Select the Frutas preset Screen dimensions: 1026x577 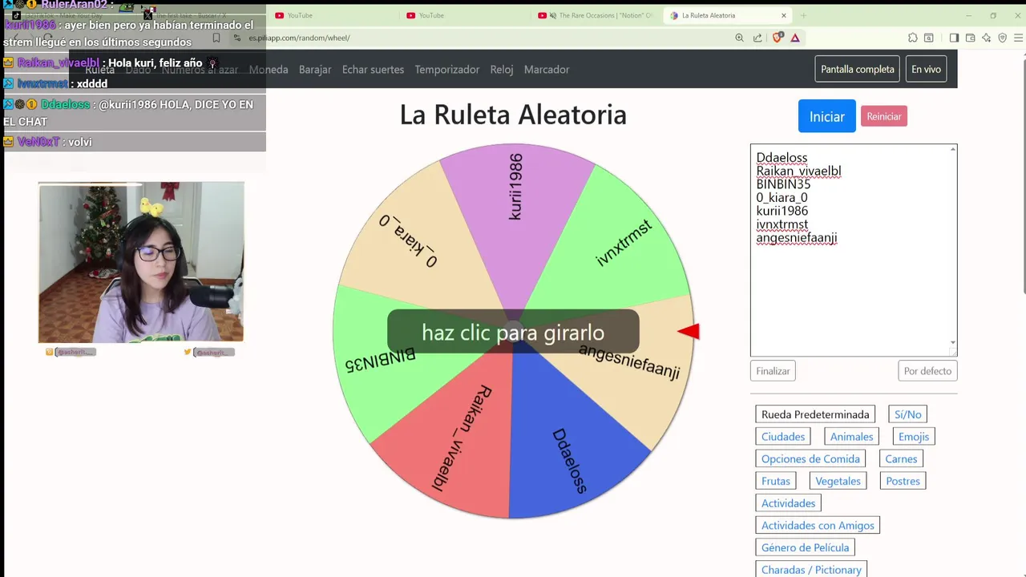tap(776, 481)
